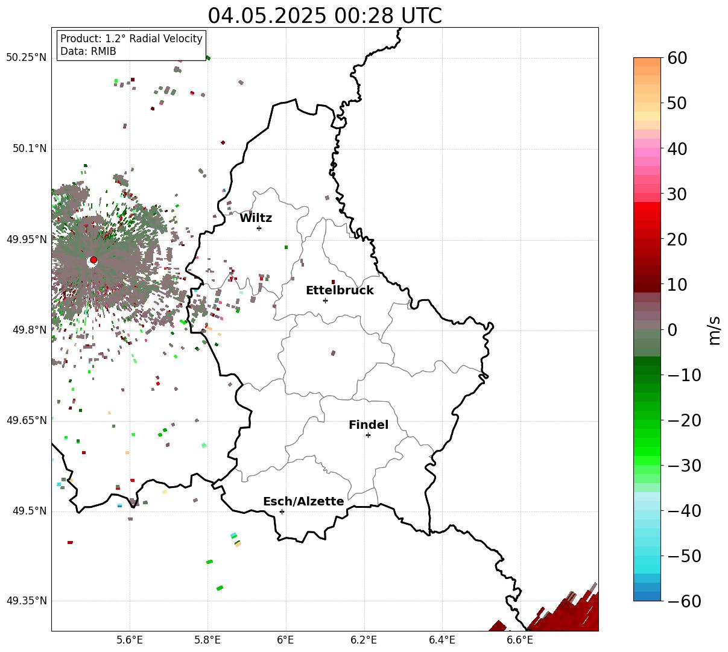Click the 6.4°E longitude label
Viewport: 728px width, 652px height.
[442, 639]
